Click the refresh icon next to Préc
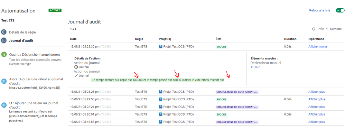 [x=314, y=29]
